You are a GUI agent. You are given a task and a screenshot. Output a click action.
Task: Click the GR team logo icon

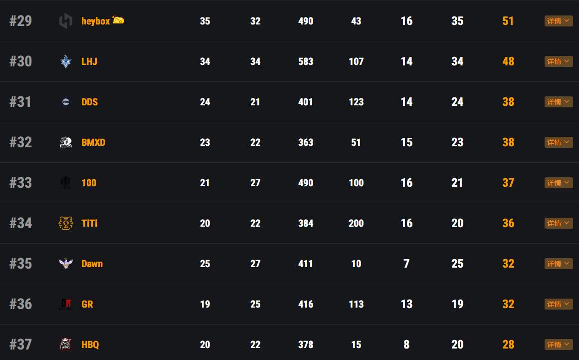66,304
